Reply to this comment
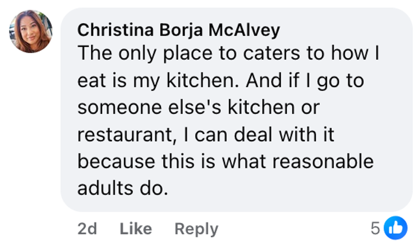The width and height of the screenshot is (420, 245). tap(196, 229)
